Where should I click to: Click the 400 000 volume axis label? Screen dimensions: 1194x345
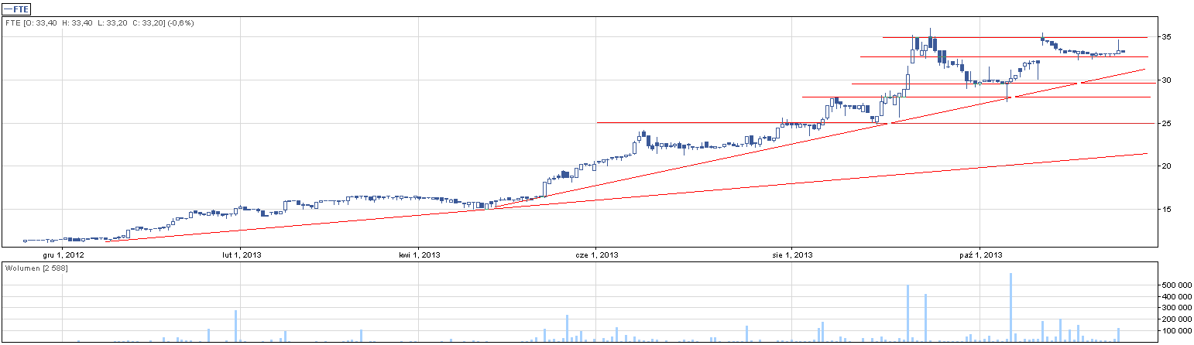click(1176, 296)
